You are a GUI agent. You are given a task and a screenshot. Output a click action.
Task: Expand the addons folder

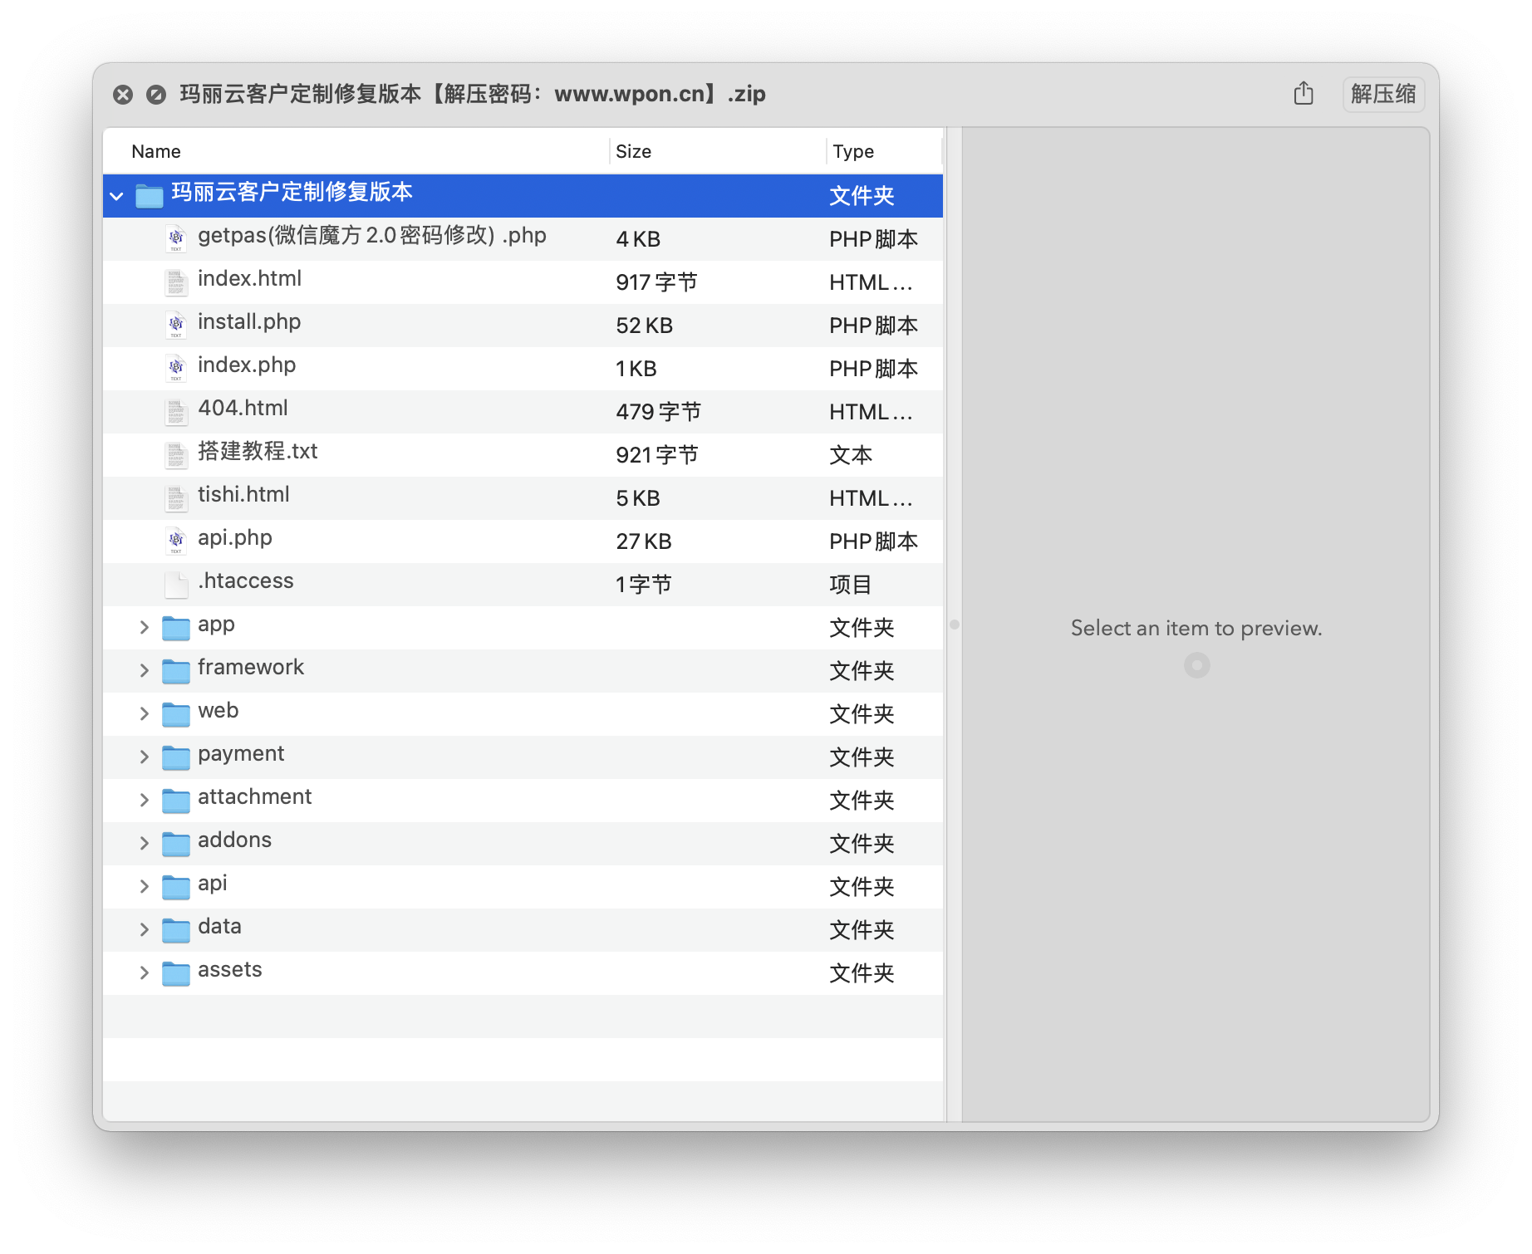coord(144,843)
